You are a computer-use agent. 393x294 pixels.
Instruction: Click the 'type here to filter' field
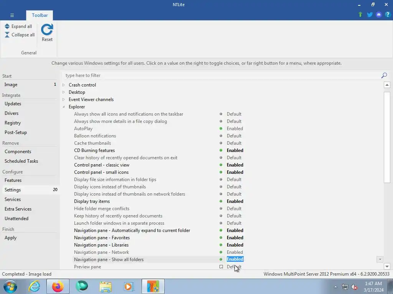click(x=222, y=75)
